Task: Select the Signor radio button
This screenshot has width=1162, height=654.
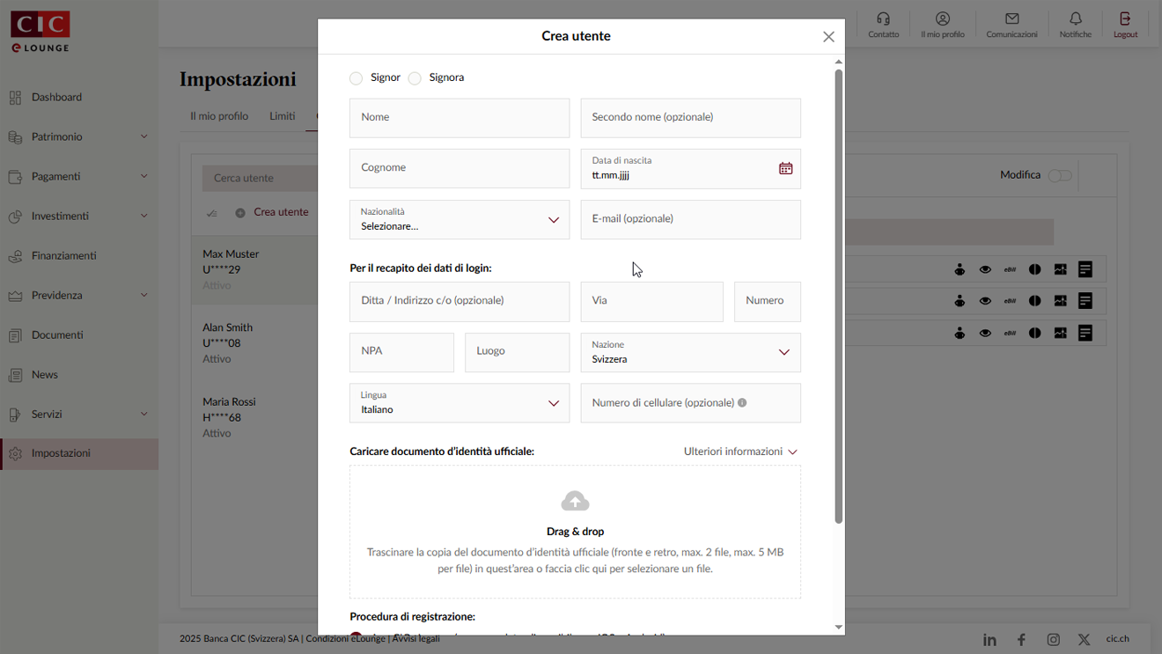Action: [x=356, y=77]
